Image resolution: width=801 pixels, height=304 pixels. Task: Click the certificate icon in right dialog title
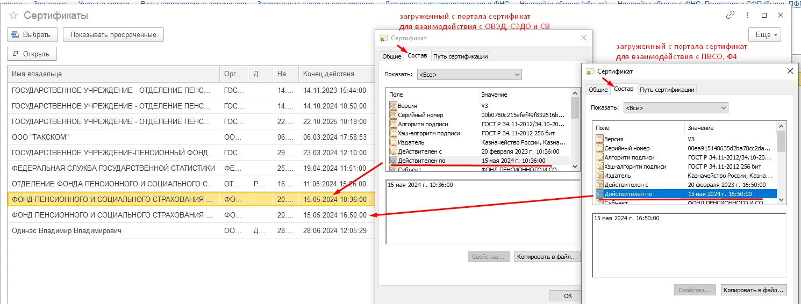pos(590,71)
